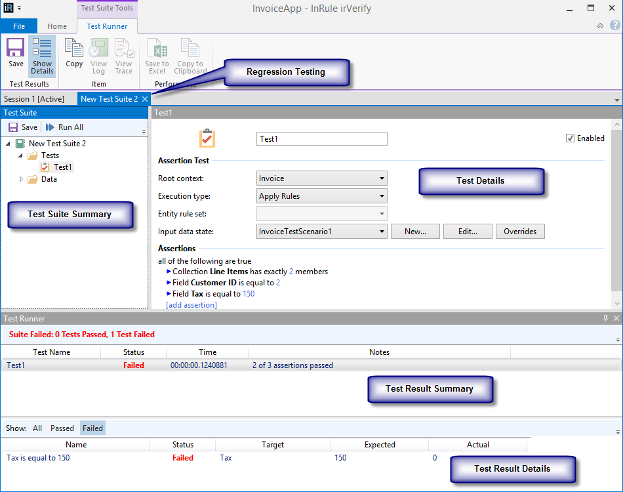The width and height of the screenshot is (623, 492).
Task: Uncheck the Enabled checkbox
Action: 571,138
